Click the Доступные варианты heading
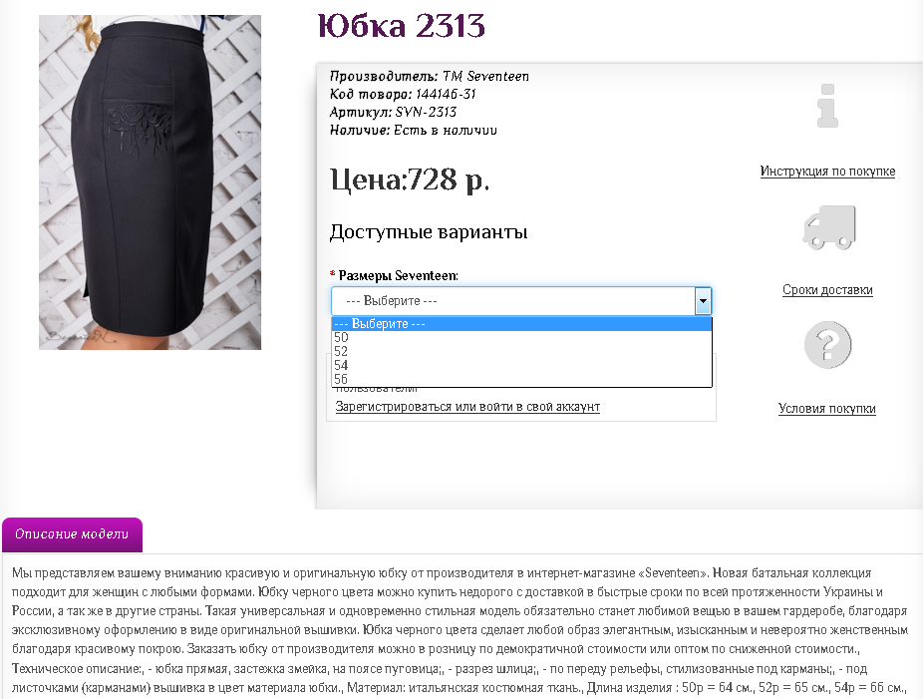923x699 pixels. click(x=429, y=232)
